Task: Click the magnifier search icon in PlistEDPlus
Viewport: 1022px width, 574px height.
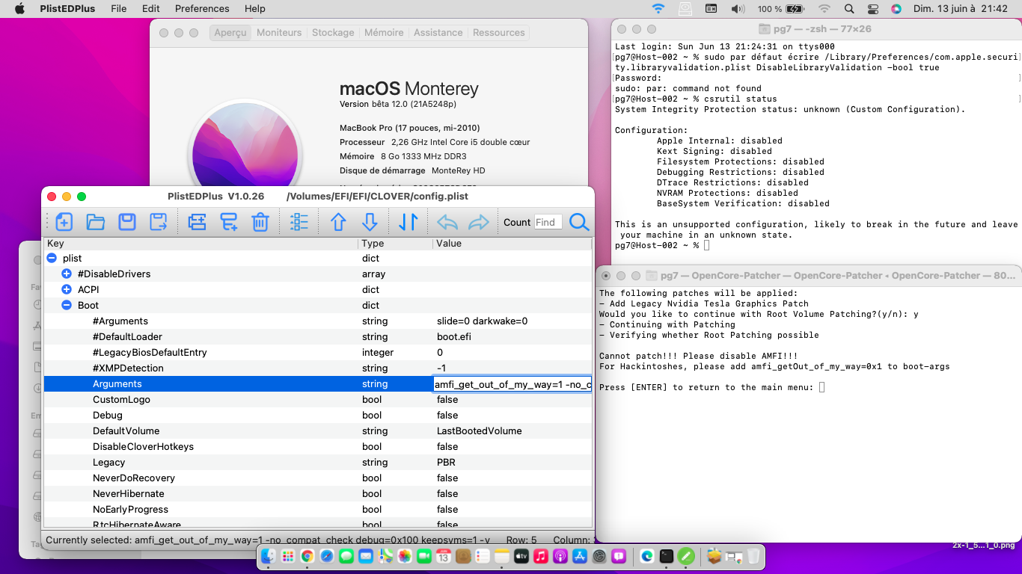Action: tap(579, 222)
